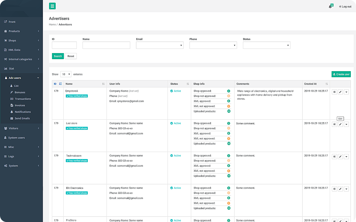Sort table by ID column icon

coord(60,84)
